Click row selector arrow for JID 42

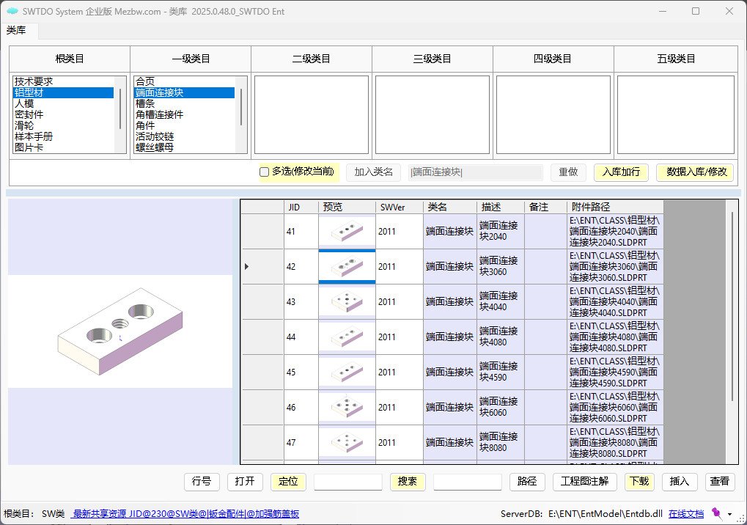pos(246,267)
